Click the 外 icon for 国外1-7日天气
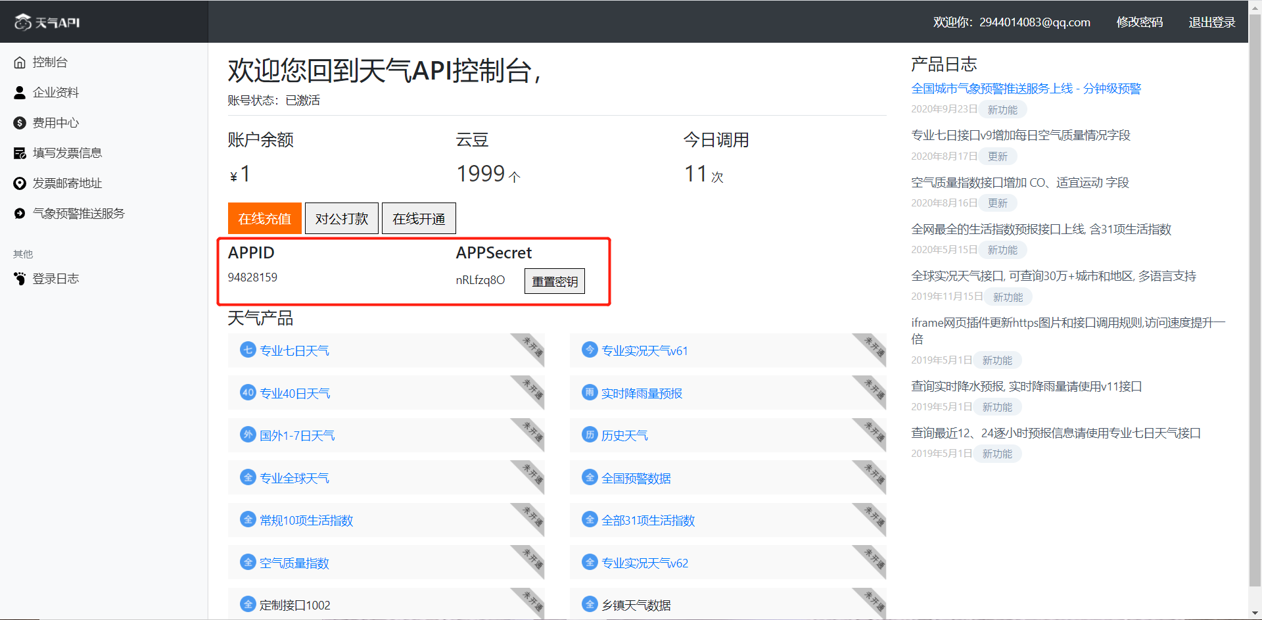 click(x=248, y=435)
